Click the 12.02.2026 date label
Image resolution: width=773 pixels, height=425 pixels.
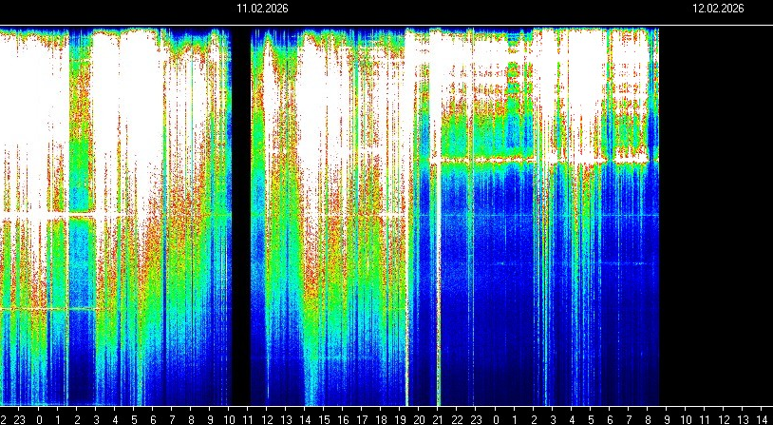click(x=718, y=9)
